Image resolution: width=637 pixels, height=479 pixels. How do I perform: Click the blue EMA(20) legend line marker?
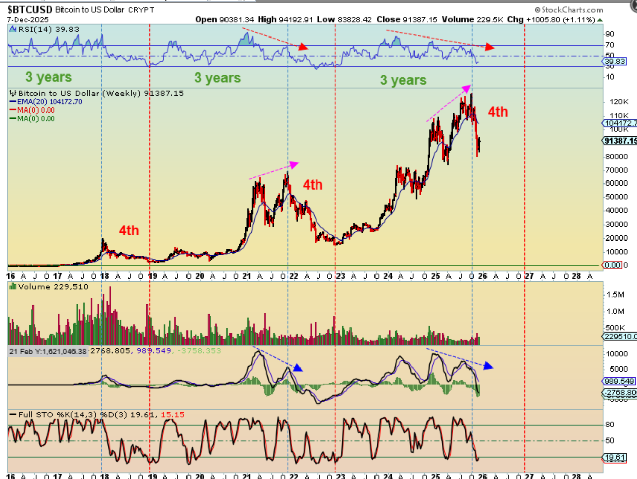[x=13, y=102]
